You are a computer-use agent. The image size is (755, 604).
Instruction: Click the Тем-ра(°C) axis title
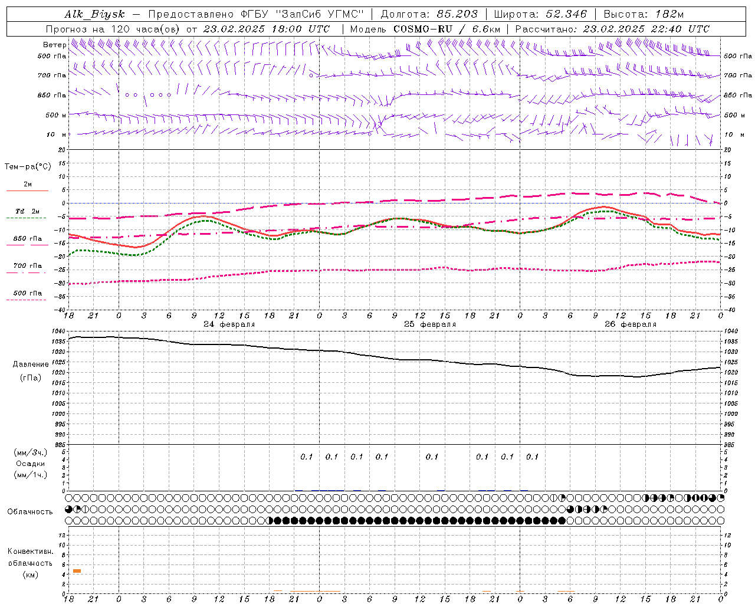click(x=28, y=167)
